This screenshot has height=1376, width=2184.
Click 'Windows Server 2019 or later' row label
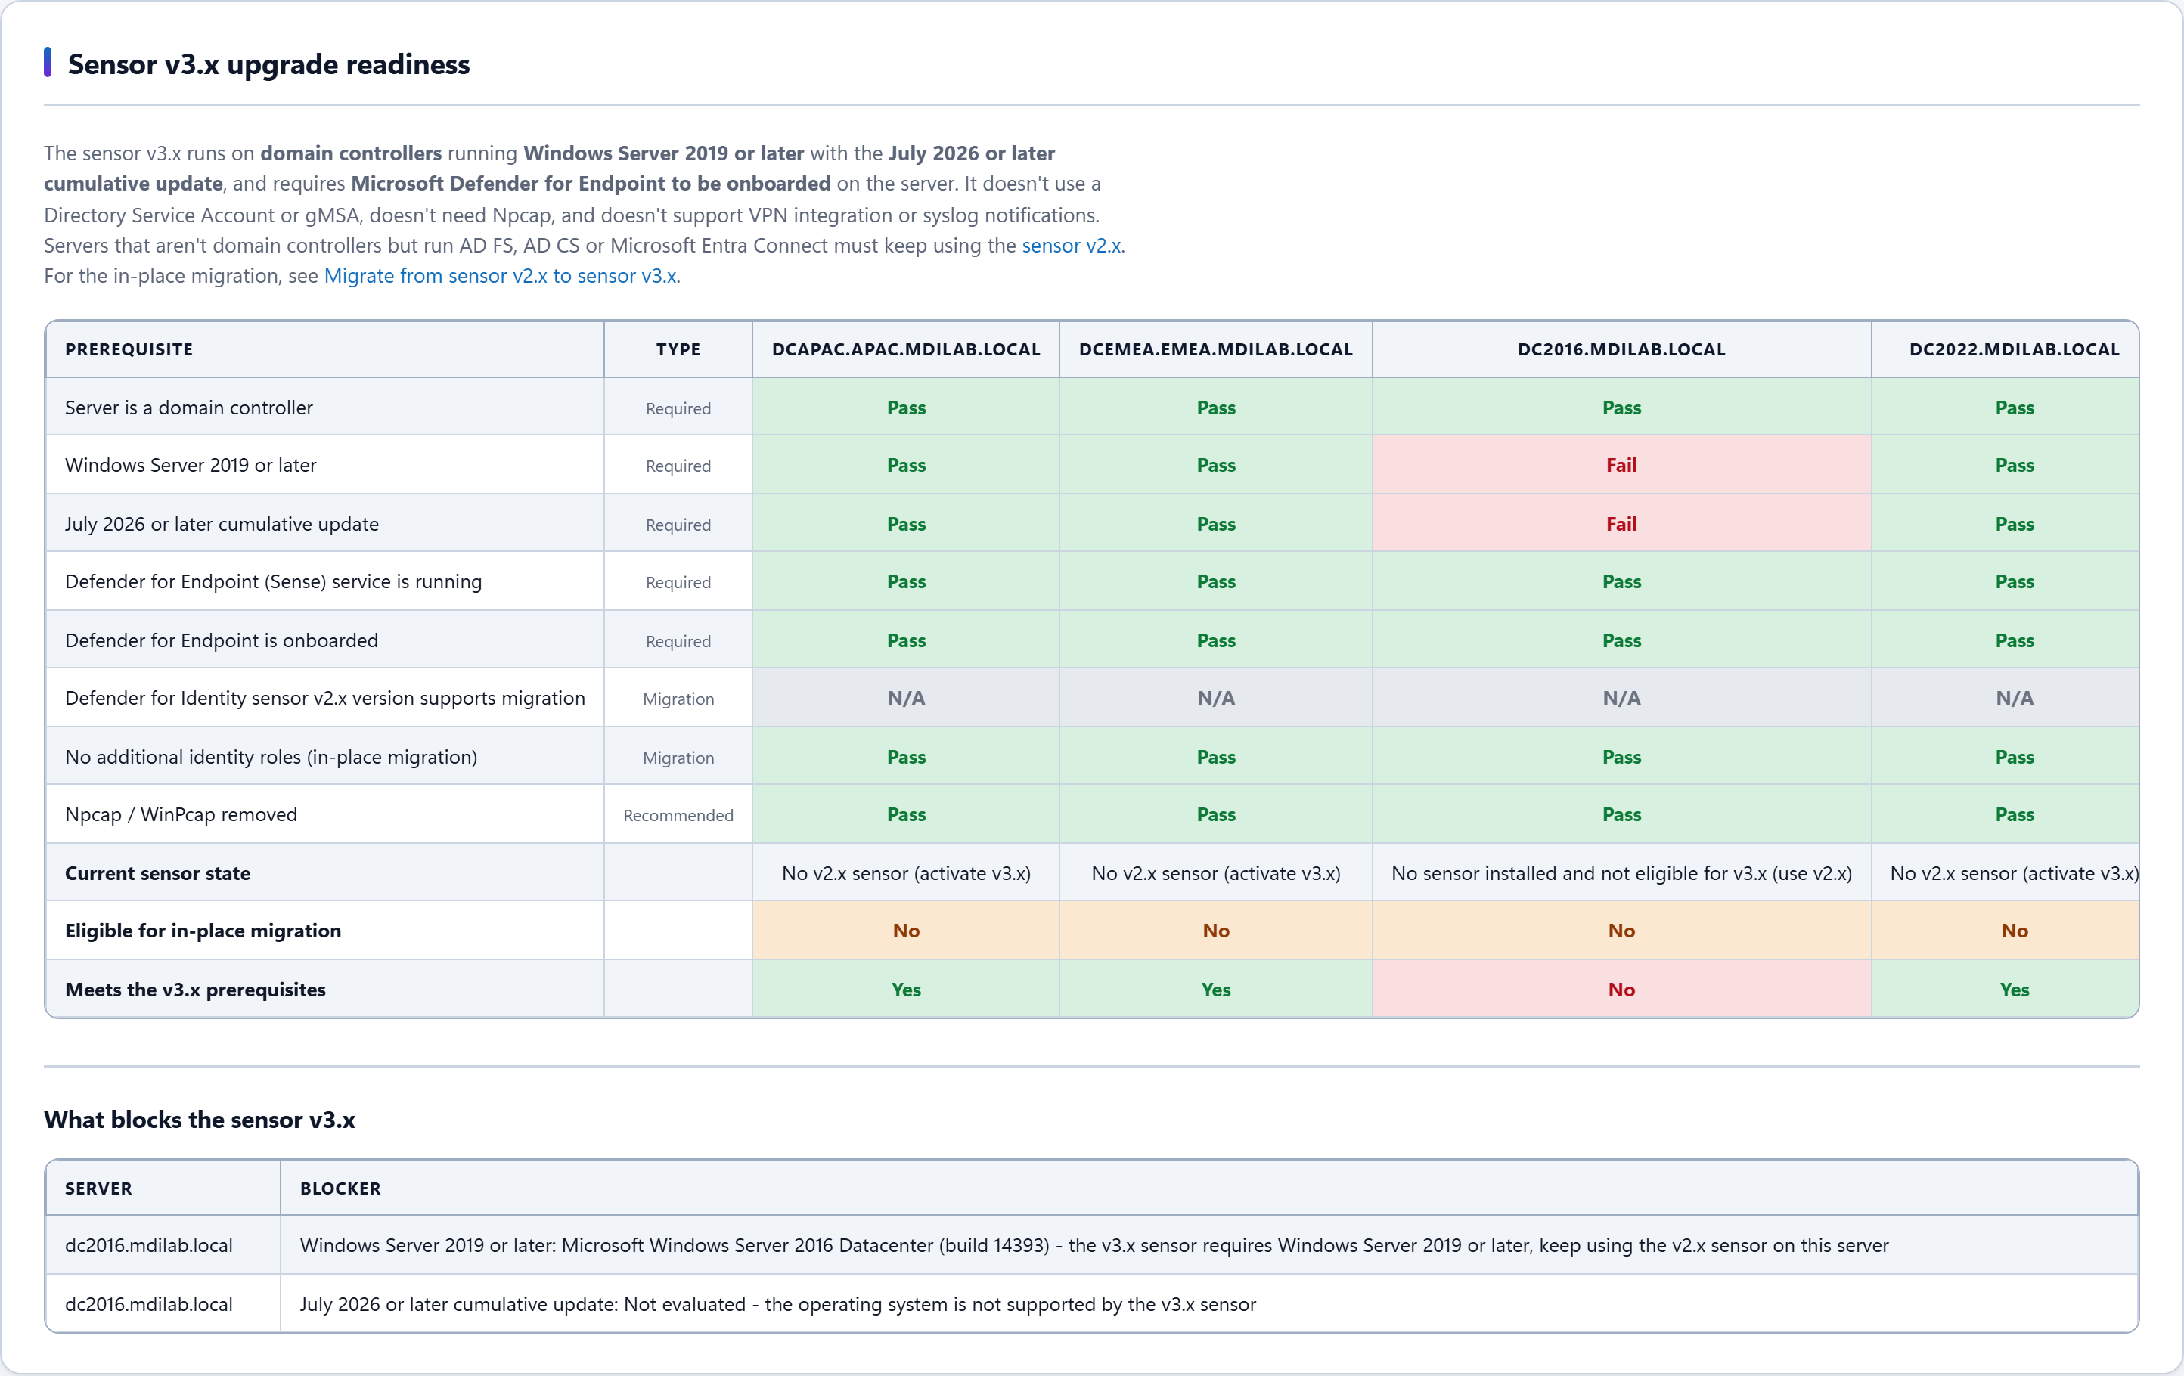tap(191, 465)
